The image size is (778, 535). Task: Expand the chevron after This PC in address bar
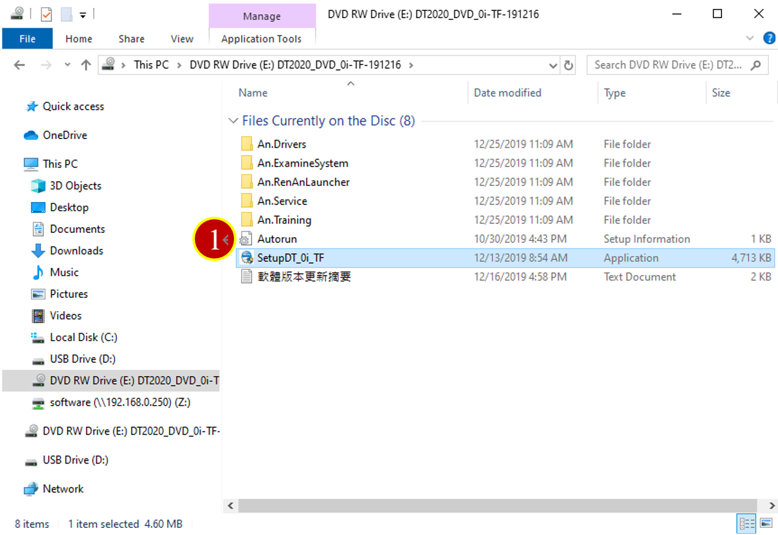(x=179, y=65)
